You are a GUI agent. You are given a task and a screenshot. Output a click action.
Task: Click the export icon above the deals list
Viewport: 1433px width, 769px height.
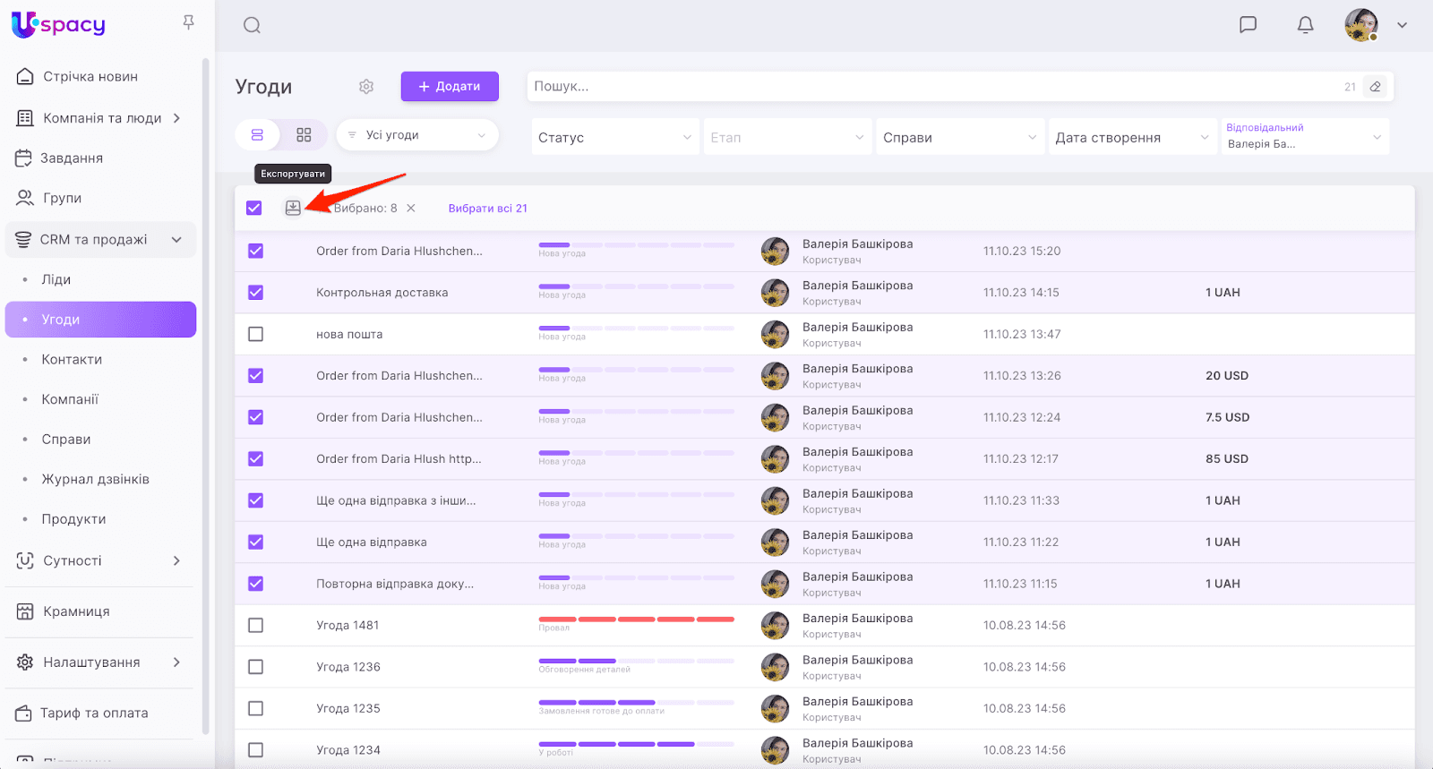[x=293, y=209]
